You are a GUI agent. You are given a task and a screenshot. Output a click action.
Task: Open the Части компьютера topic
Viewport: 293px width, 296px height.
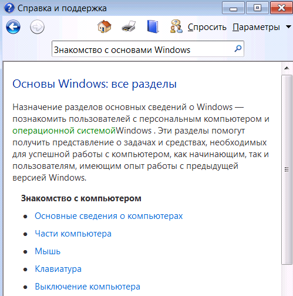pos(73,234)
